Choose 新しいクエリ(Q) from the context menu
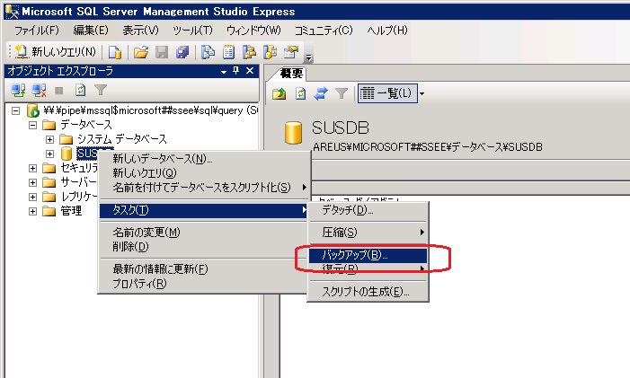Image resolution: width=630 pixels, height=378 pixels. pyautogui.click(x=204, y=173)
